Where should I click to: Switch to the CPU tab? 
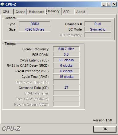(x=7, y=12)
